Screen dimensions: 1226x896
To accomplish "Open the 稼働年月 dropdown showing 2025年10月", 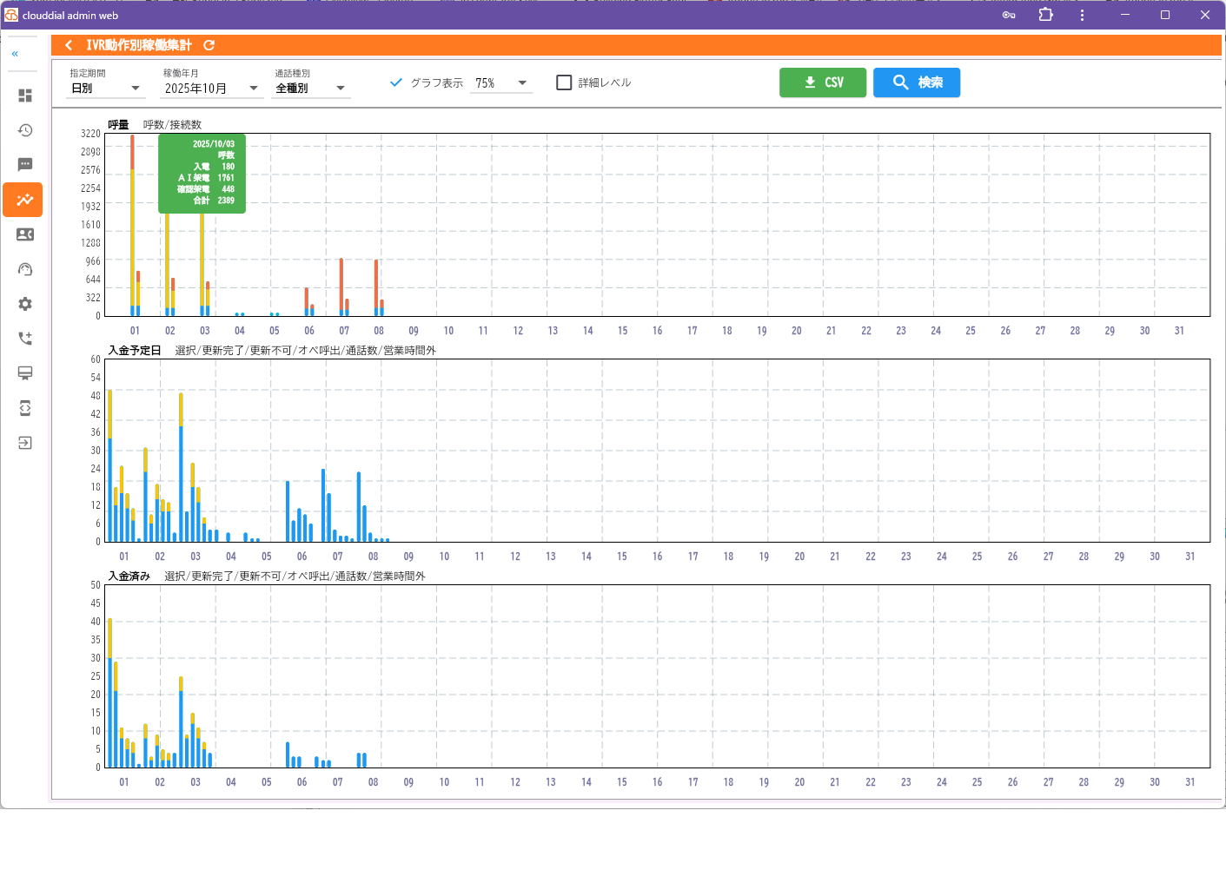I will [212, 88].
